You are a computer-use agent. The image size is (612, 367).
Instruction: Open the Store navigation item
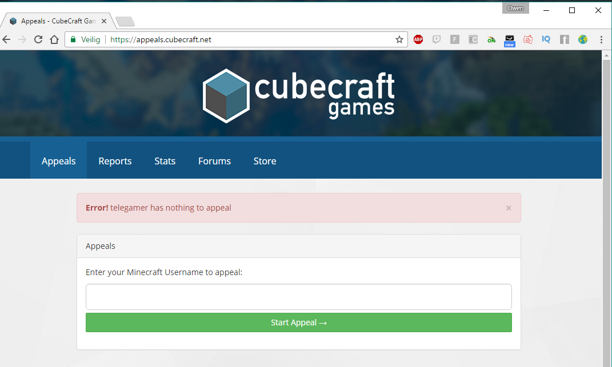[x=265, y=161]
